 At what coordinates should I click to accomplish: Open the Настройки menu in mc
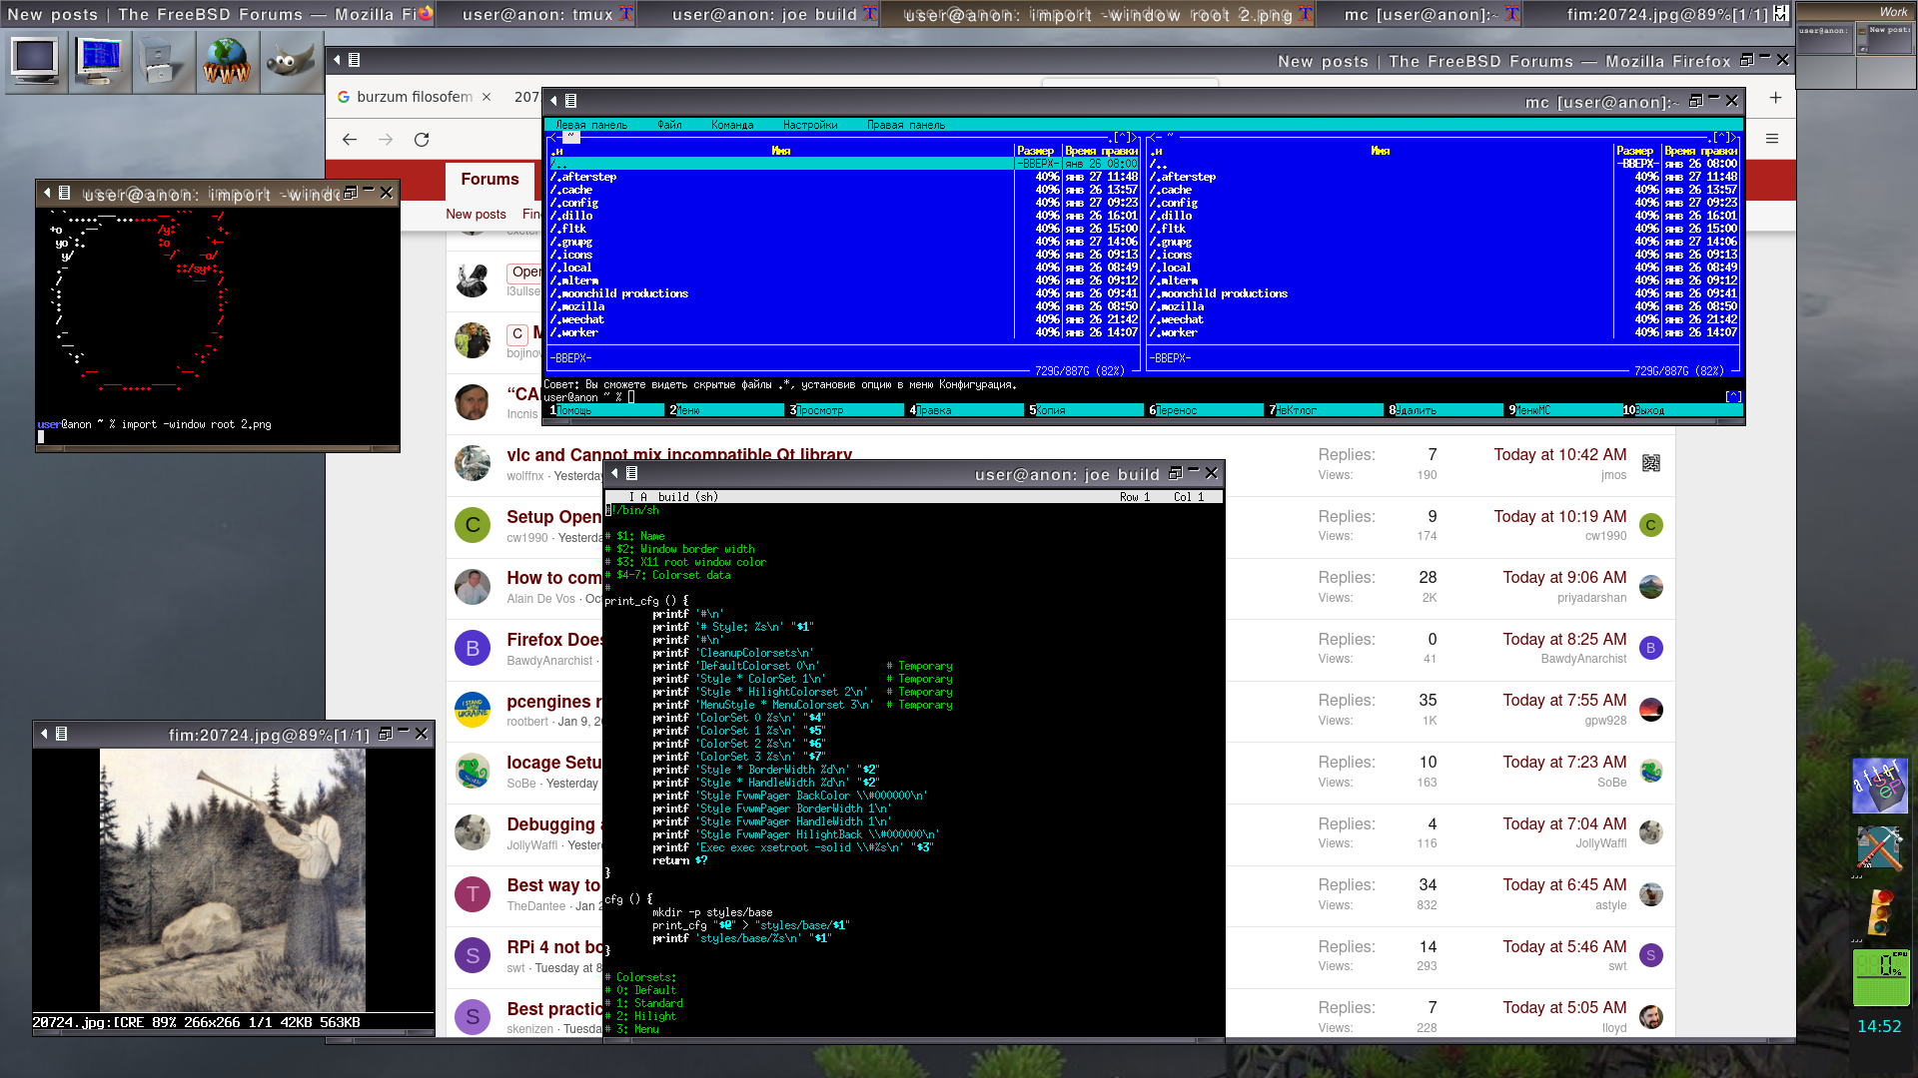809,125
